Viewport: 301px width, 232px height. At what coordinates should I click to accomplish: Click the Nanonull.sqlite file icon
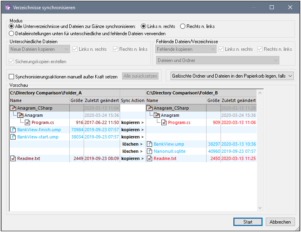150,152
